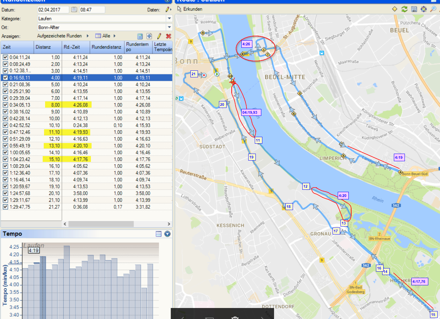Click the Tempo panel layout icon

(x=159, y=234)
